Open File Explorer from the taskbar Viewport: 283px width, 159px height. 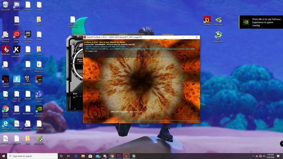click(83, 156)
